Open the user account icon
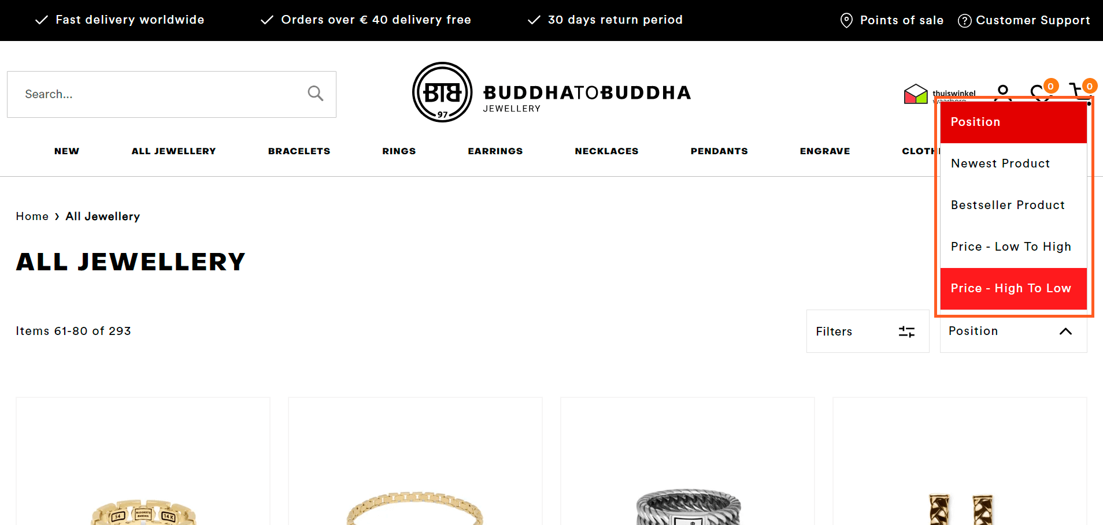This screenshot has height=525, width=1103. pos(1003,91)
